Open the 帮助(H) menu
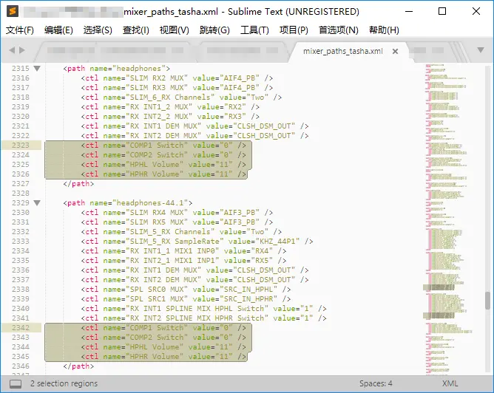The height and width of the screenshot is (393, 494). coord(382,30)
